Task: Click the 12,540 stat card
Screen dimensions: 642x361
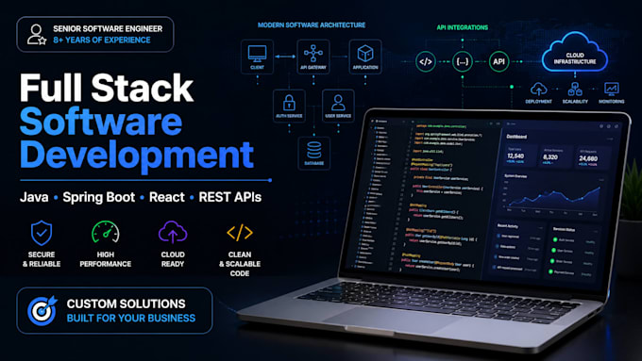Action: pos(519,156)
